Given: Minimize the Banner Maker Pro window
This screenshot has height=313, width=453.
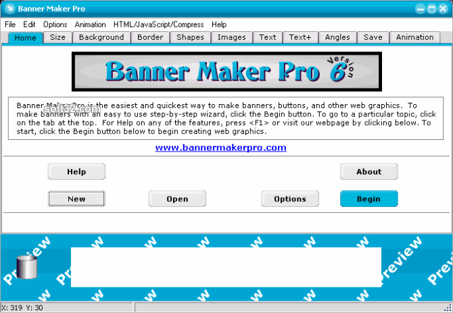Looking at the screenshot, I should (x=421, y=9).
